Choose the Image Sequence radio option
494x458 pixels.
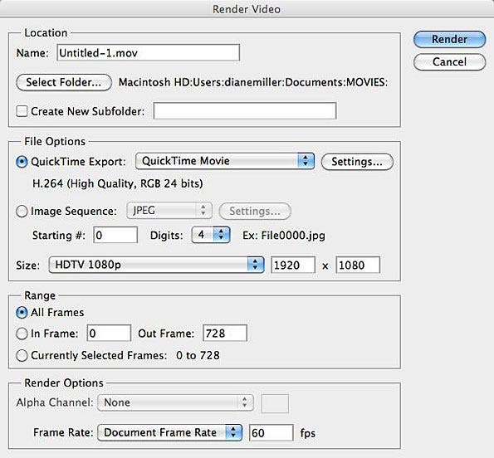(x=22, y=211)
